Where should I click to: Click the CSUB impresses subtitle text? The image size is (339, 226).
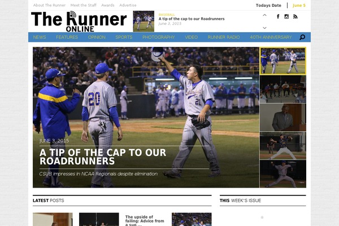click(x=98, y=174)
